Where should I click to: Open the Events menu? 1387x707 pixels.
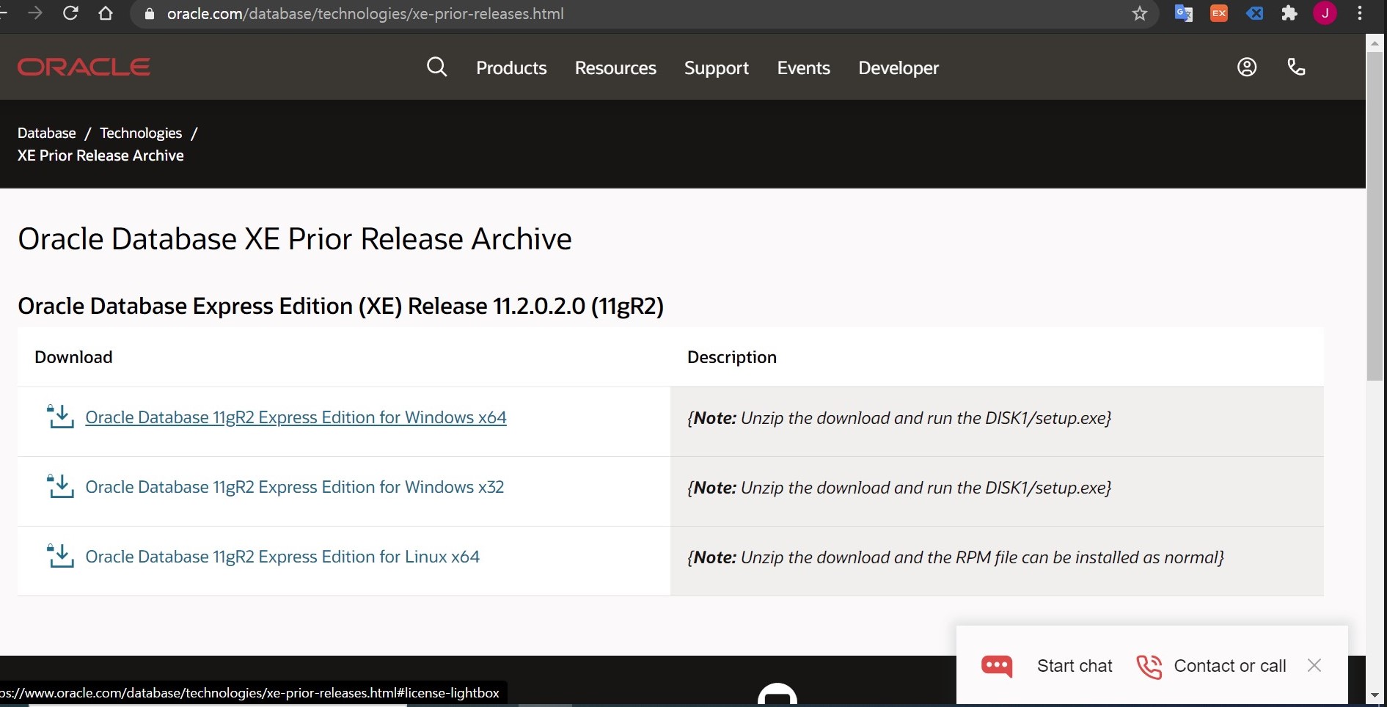coord(804,67)
